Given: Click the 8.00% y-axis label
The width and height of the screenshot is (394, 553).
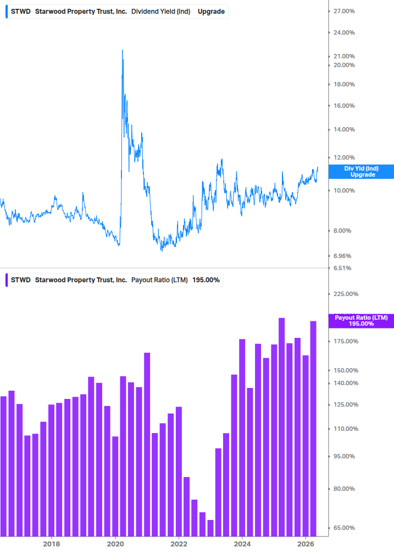Looking at the screenshot, I should [342, 231].
